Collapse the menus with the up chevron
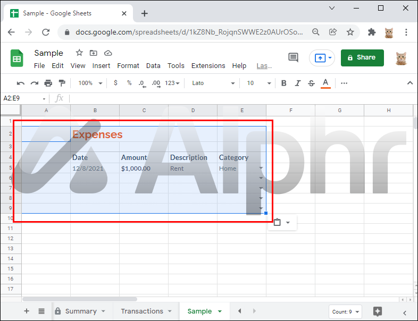The height and width of the screenshot is (321, 418). tap(410, 83)
